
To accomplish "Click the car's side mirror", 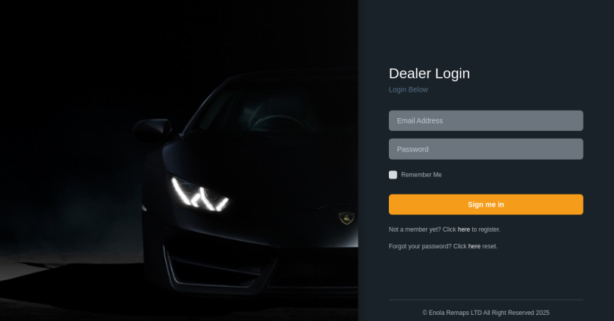I will (x=152, y=129).
